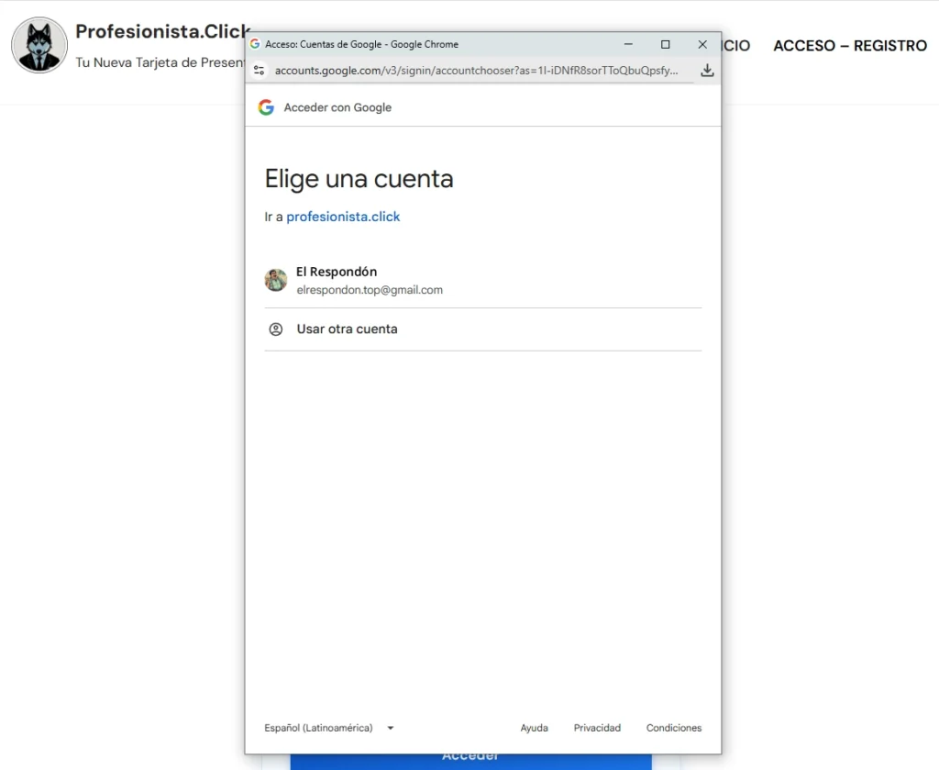Choose Usar otra cuenta option
Viewport: 939px width, 770px height.
pyautogui.click(x=482, y=329)
